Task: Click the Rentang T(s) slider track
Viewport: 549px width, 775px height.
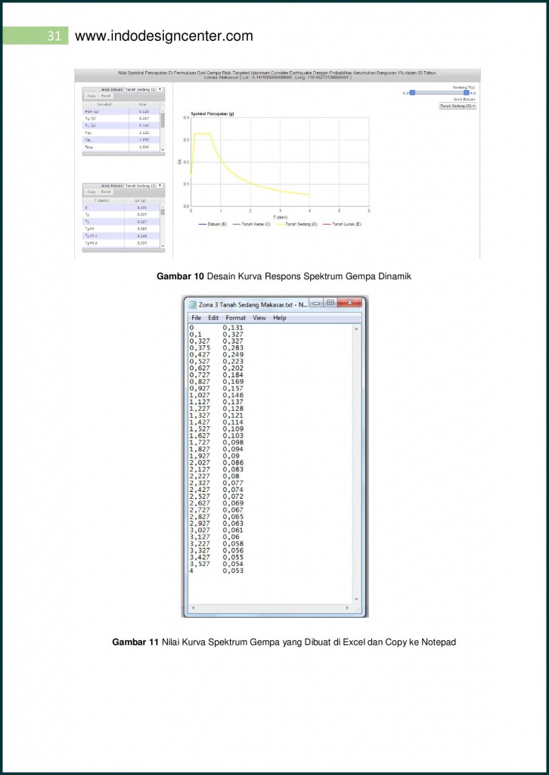Action: 439,92
